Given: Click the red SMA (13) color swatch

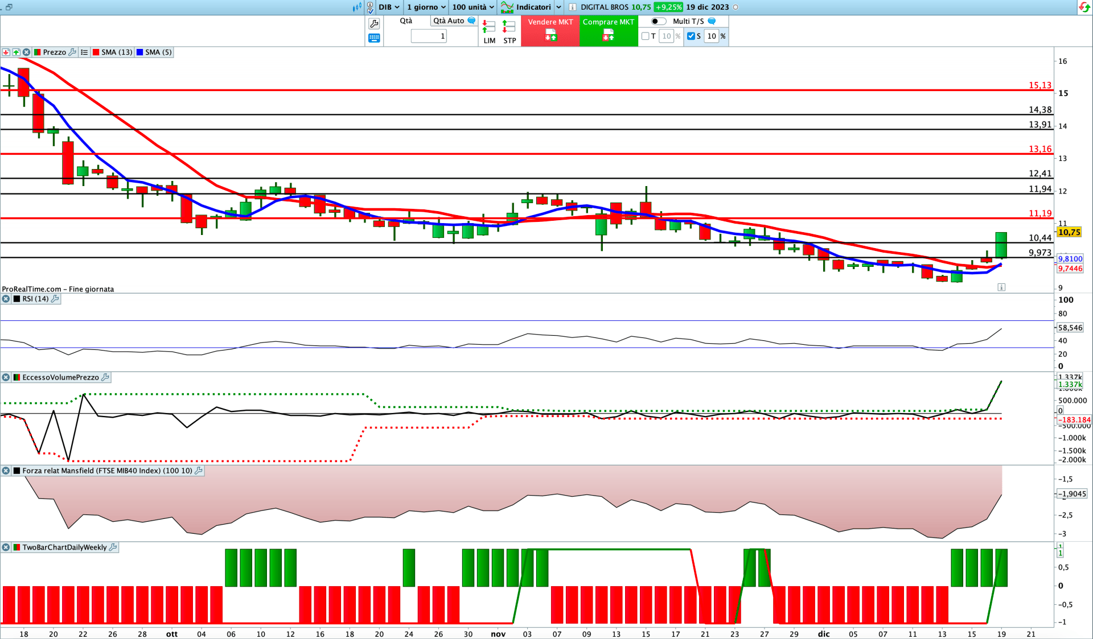Looking at the screenshot, I should 96,52.
